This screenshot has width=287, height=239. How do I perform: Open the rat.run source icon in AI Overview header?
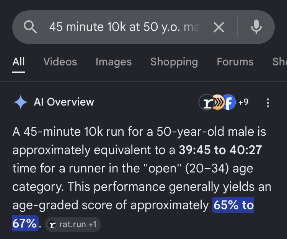coord(206,102)
